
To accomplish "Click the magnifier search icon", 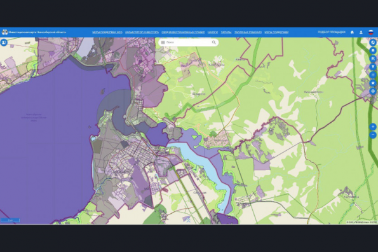I will click(x=213, y=42).
